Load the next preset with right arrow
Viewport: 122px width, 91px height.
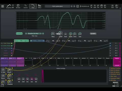(x=74, y=6)
